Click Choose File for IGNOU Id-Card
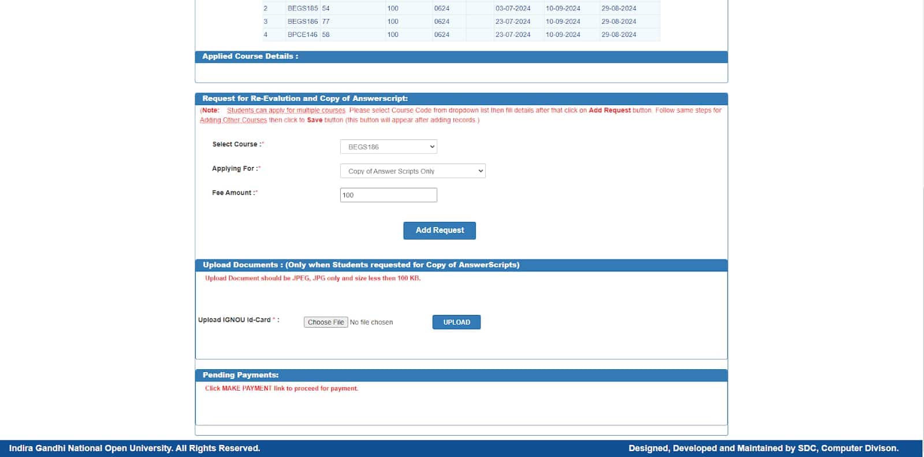The image size is (924, 457). click(x=326, y=322)
